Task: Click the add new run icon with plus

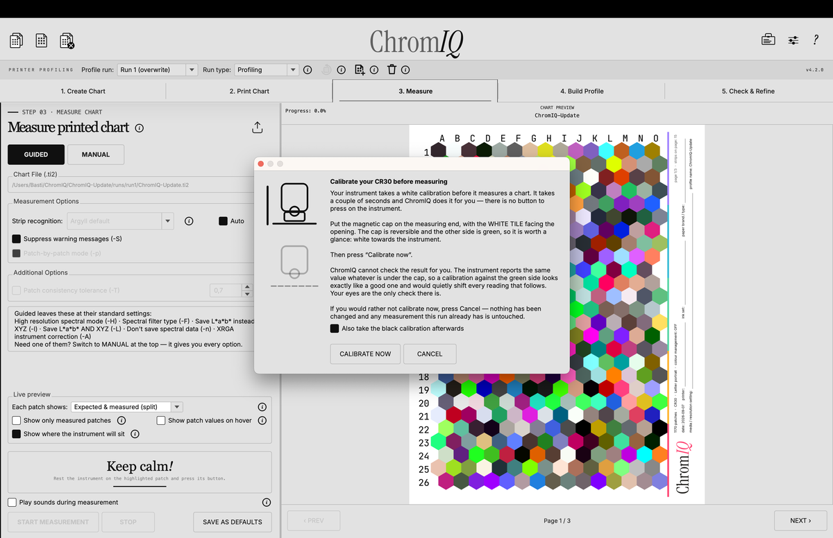Action: click(360, 69)
